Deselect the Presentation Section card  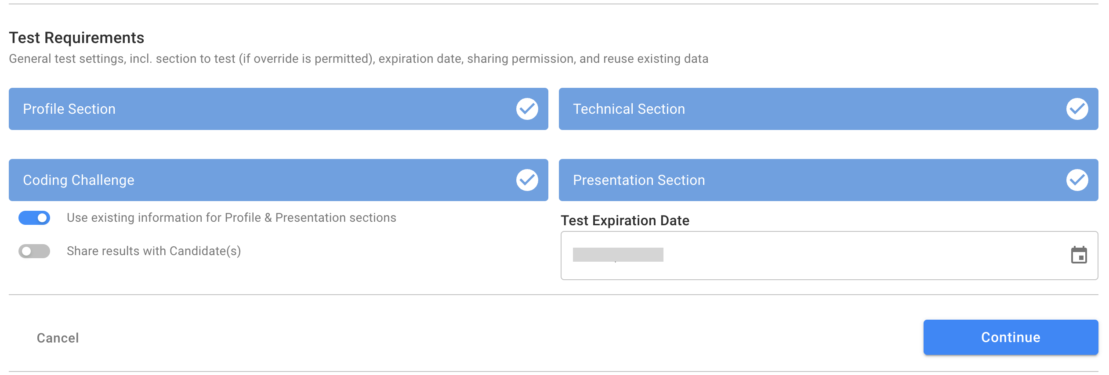pyautogui.click(x=829, y=180)
